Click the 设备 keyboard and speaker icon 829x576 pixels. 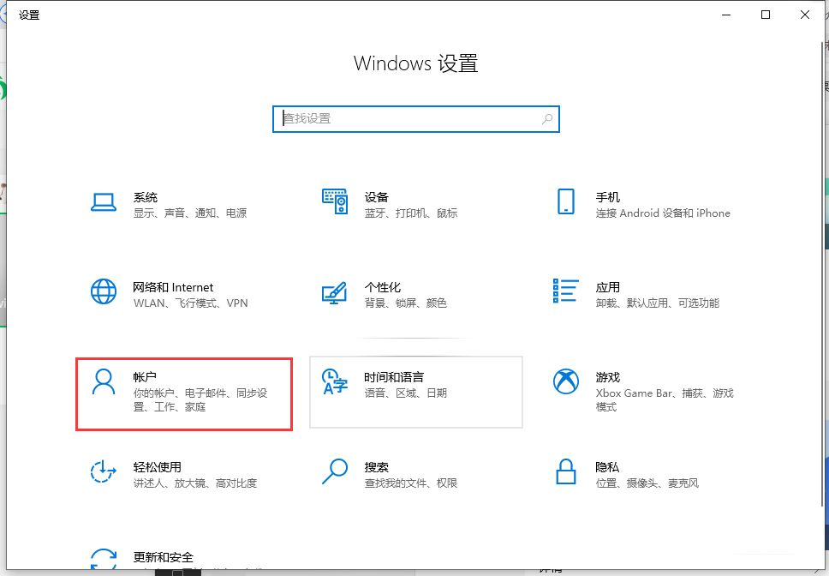(x=335, y=201)
